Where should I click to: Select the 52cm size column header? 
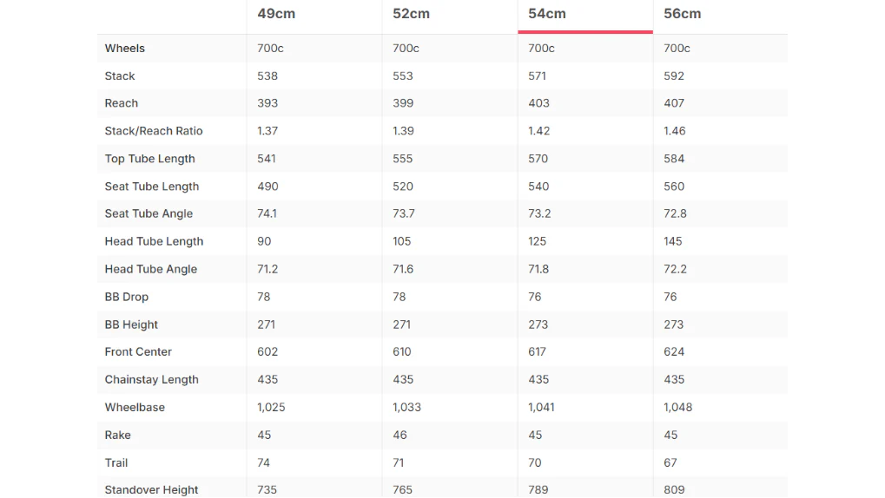click(411, 14)
